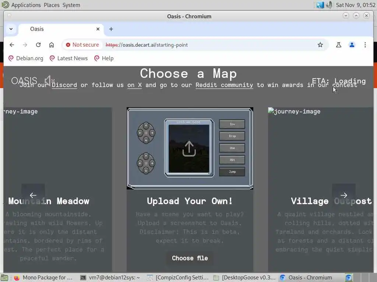The height and width of the screenshot is (282, 377).
Task: Open the browser profile icon
Action: pos(352,45)
